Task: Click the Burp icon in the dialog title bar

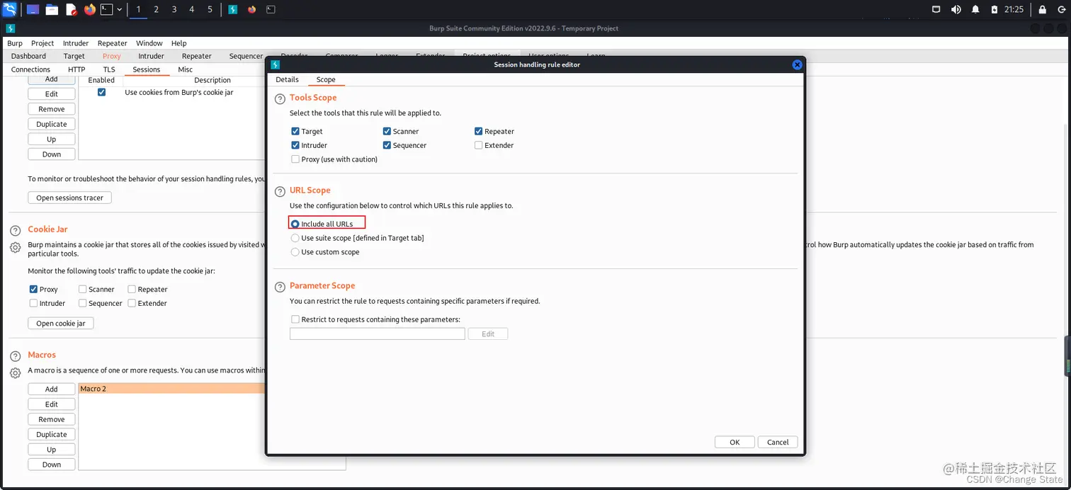Action: tap(276, 64)
